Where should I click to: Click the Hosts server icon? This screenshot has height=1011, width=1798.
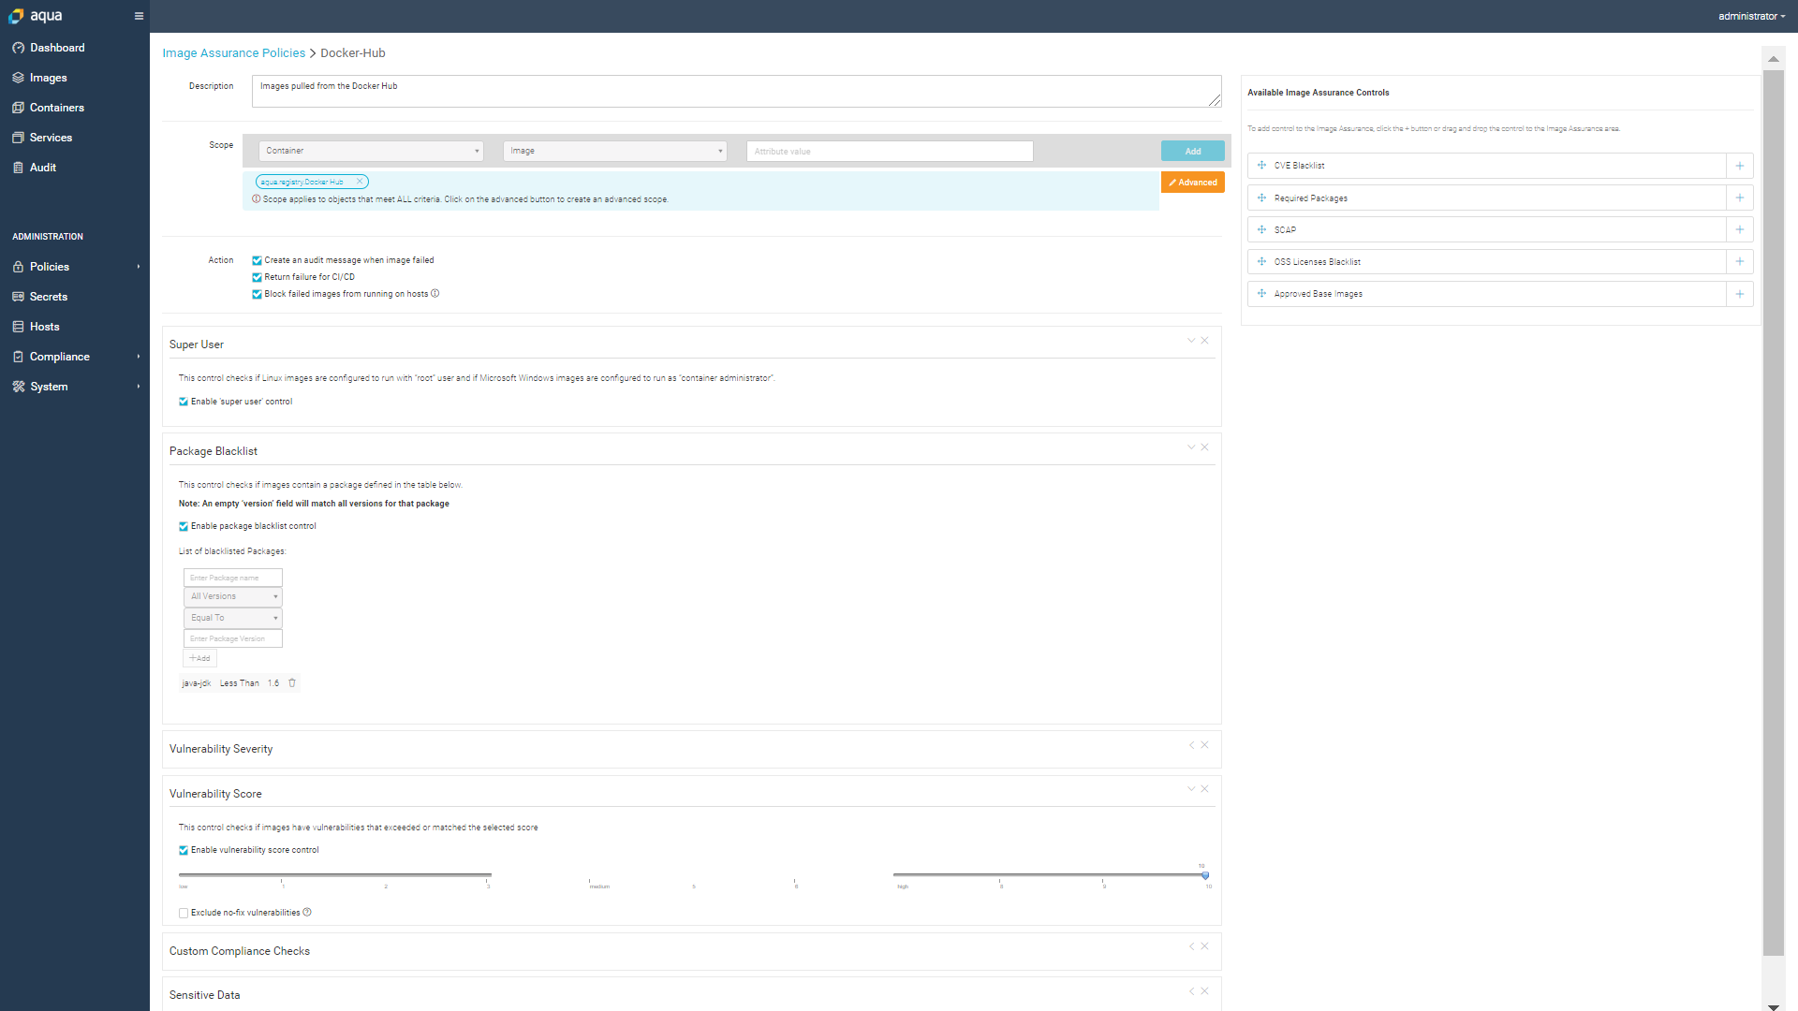18,327
